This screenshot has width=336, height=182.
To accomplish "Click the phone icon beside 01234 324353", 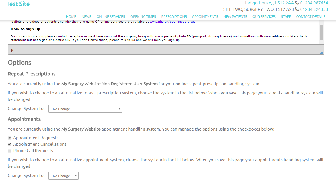I will 297,9.
